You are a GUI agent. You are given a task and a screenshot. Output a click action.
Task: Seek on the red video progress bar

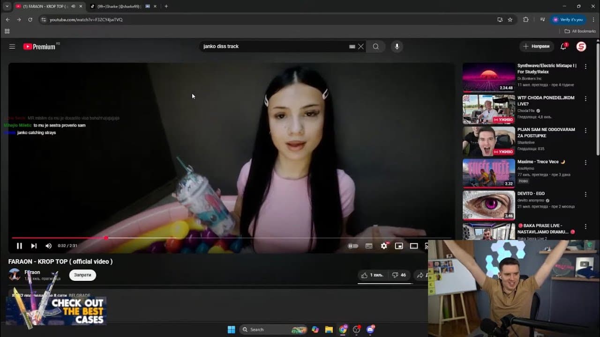232,238
